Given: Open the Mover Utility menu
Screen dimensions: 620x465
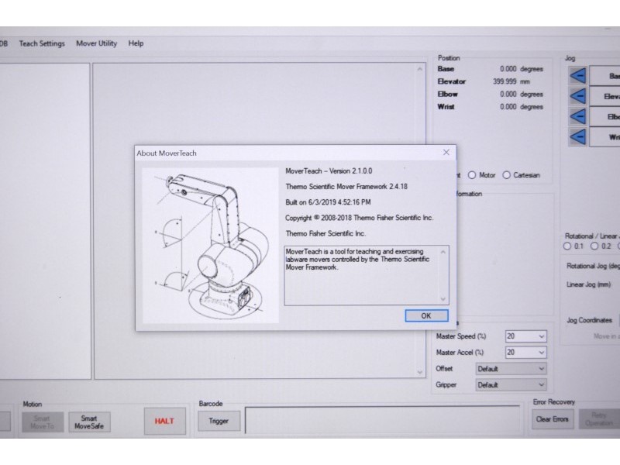Looking at the screenshot, I should pyautogui.click(x=96, y=43).
